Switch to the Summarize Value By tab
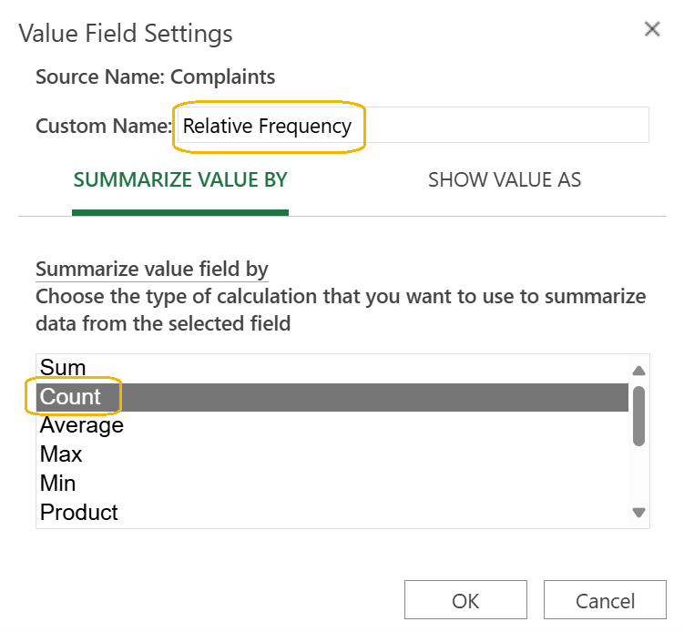The height and width of the screenshot is (632, 684). (180, 180)
